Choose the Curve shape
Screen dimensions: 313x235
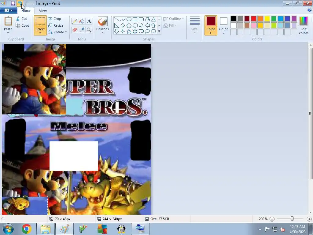pos(123,19)
